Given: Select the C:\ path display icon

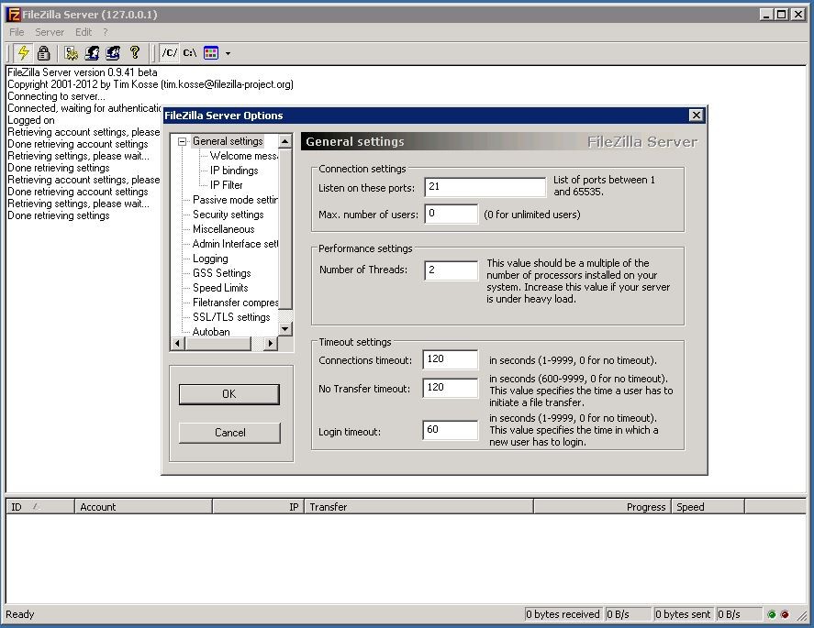Looking at the screenshot, I should tap(189, 53).
